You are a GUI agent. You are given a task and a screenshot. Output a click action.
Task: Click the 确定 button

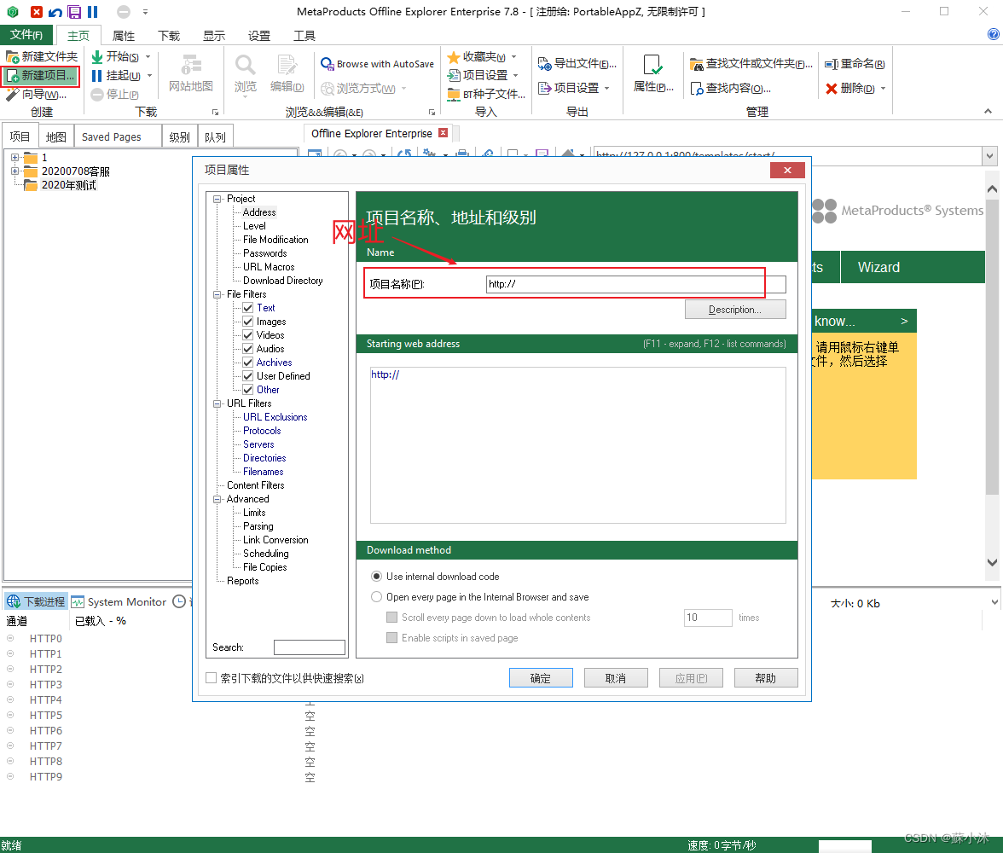tap(541, 678)
